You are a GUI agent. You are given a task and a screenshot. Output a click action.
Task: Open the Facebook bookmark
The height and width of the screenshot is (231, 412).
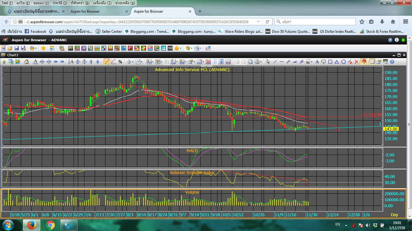pos(35,31)
